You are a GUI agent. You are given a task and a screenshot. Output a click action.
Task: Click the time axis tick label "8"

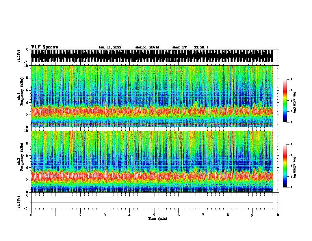click(x=228, y=215)
